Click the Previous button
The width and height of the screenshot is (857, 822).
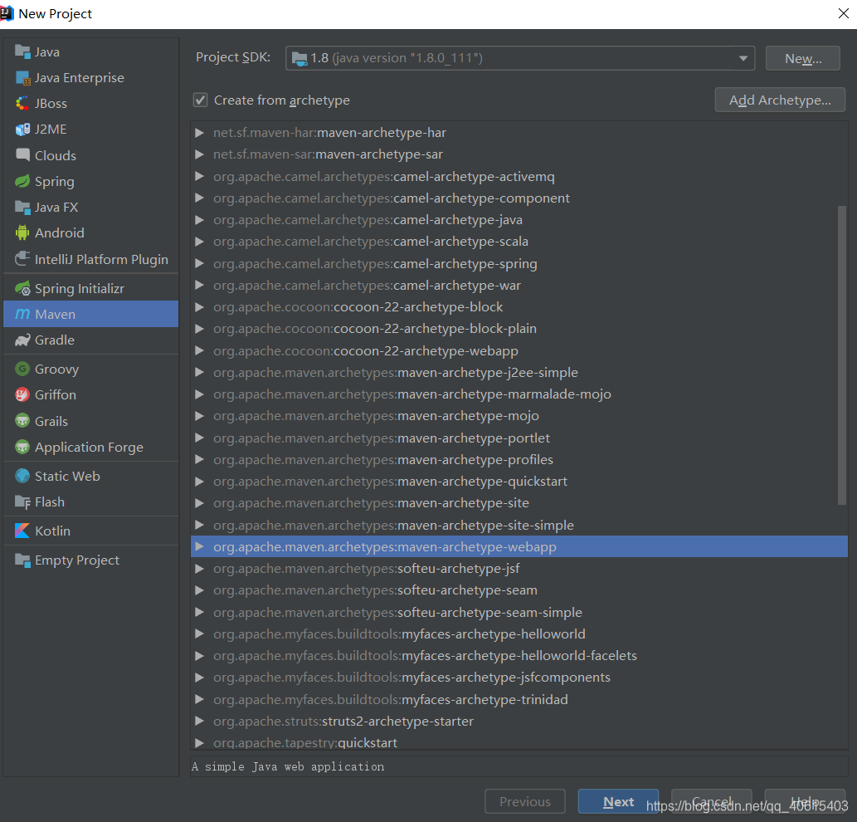(524, 802)
